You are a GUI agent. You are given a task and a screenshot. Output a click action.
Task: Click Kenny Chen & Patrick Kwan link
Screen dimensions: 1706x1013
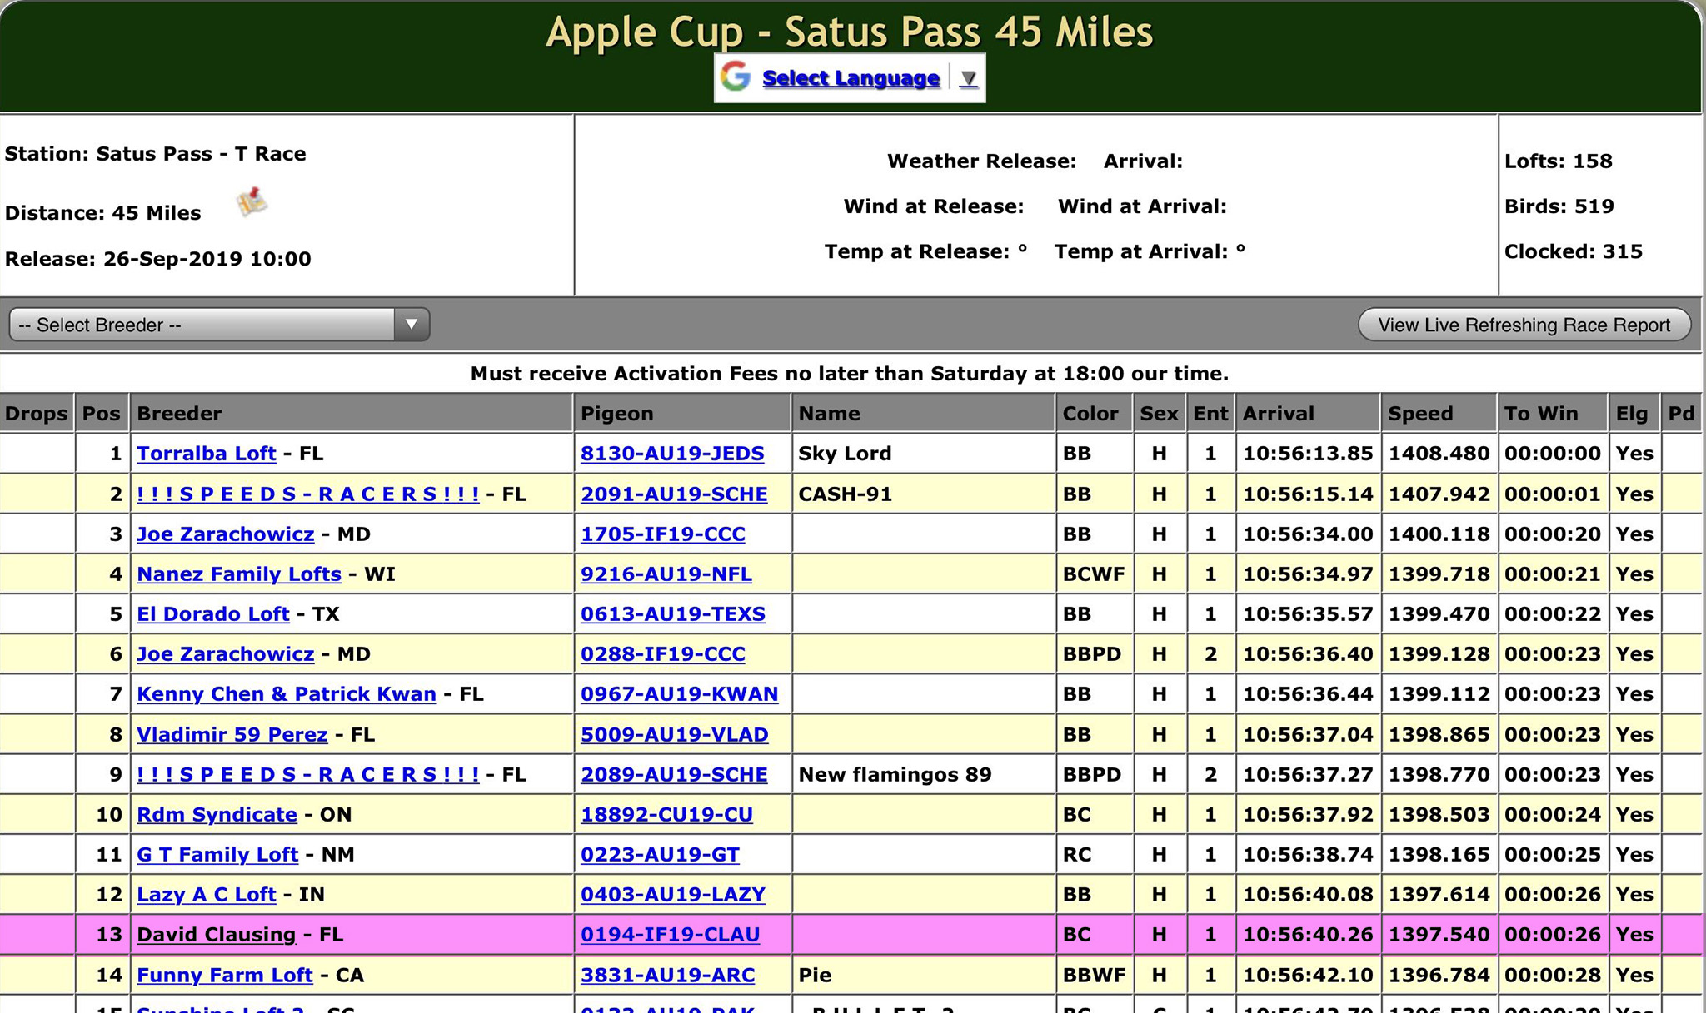[286, 694]
